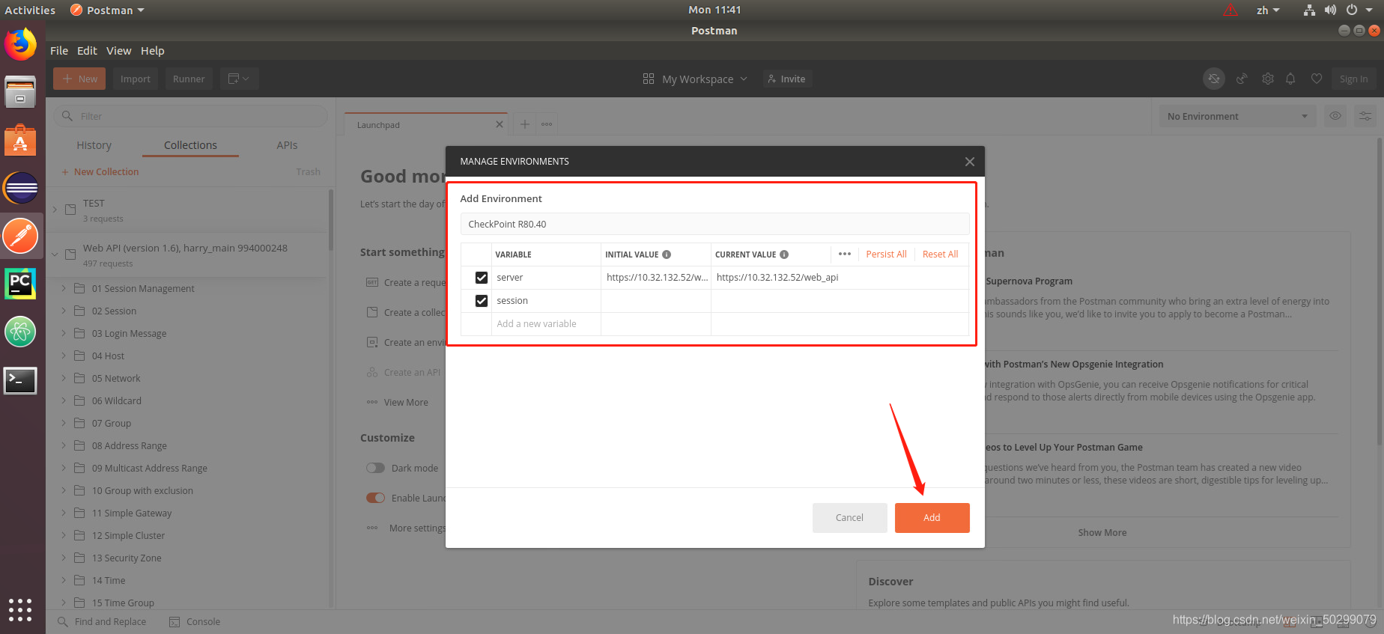Click the environment name input field
The width and height of the screenshot is (1384, 634).
(x=714, y=224)
